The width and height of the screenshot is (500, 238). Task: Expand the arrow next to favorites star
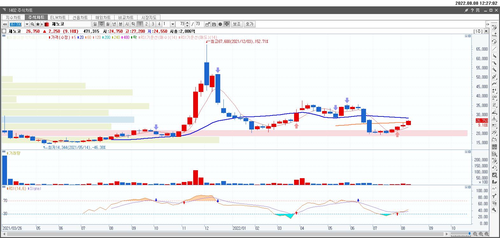point(42,24)
